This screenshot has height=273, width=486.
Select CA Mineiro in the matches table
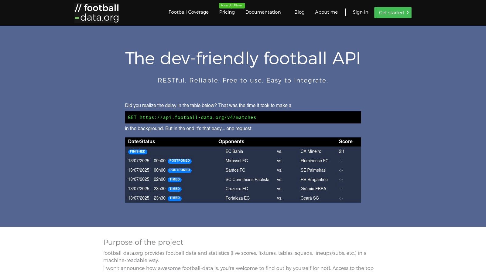click(x=311, y=151)
